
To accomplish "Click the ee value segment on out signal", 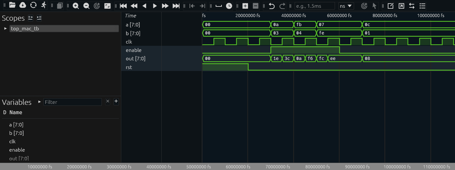I will click(345, 58).
